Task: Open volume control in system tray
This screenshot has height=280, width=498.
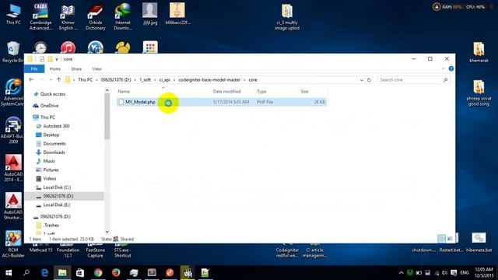Action: [x=444, y=273]
